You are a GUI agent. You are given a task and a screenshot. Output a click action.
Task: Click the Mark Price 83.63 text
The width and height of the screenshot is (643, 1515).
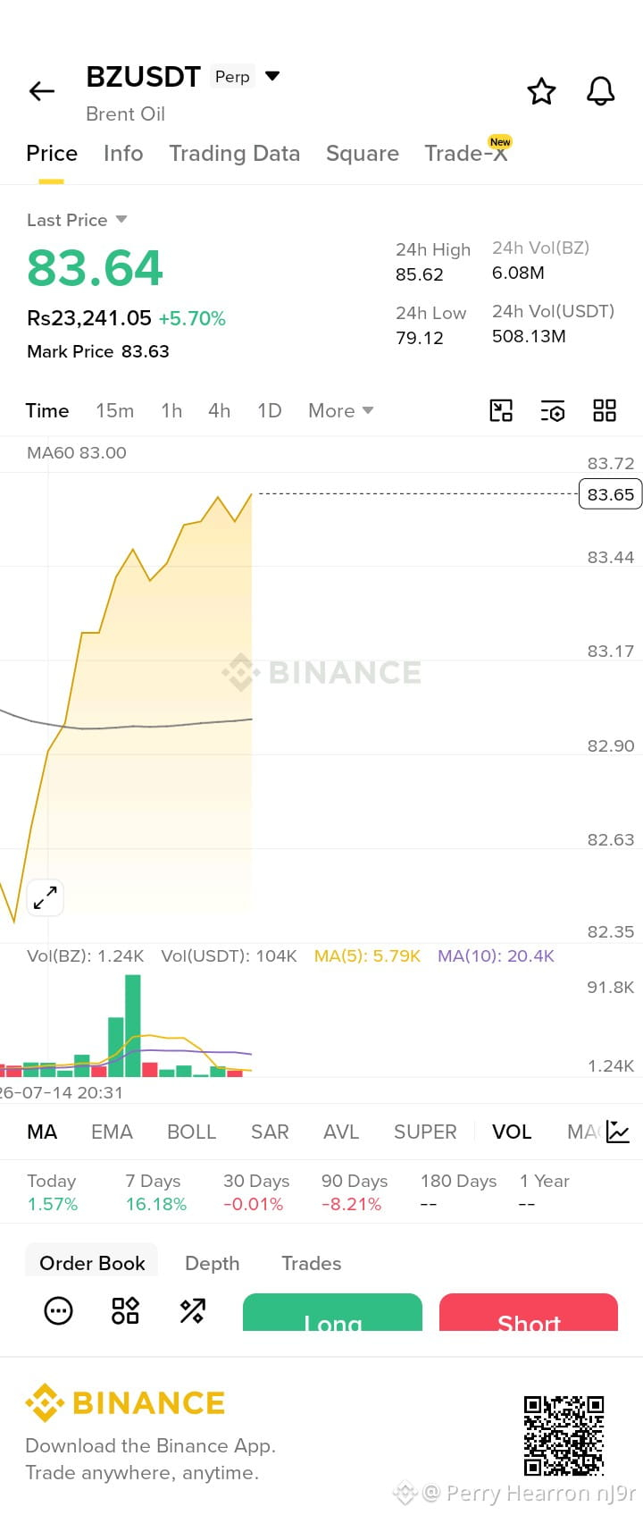click(98, 351)
